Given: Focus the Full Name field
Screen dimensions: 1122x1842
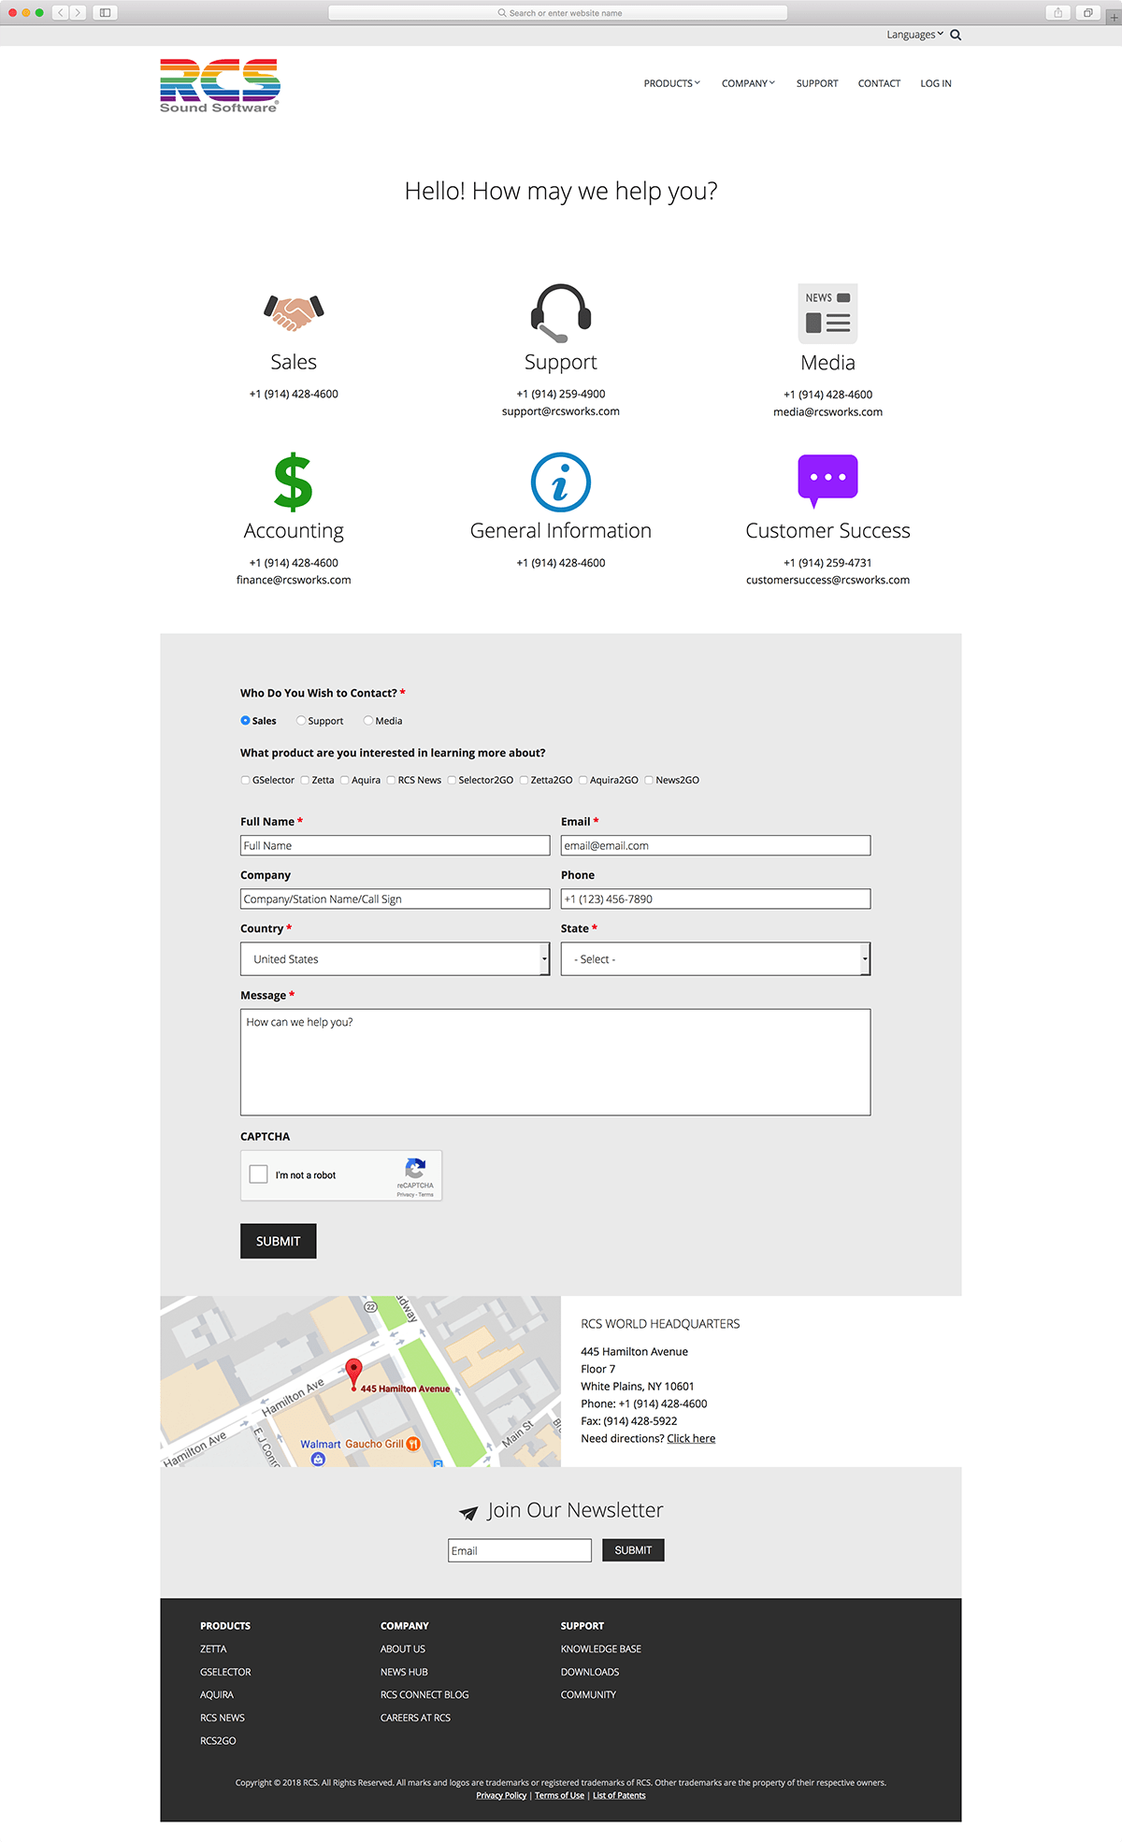Looking at the screenshot, I should pyautogui.click(x=395, y=845).
